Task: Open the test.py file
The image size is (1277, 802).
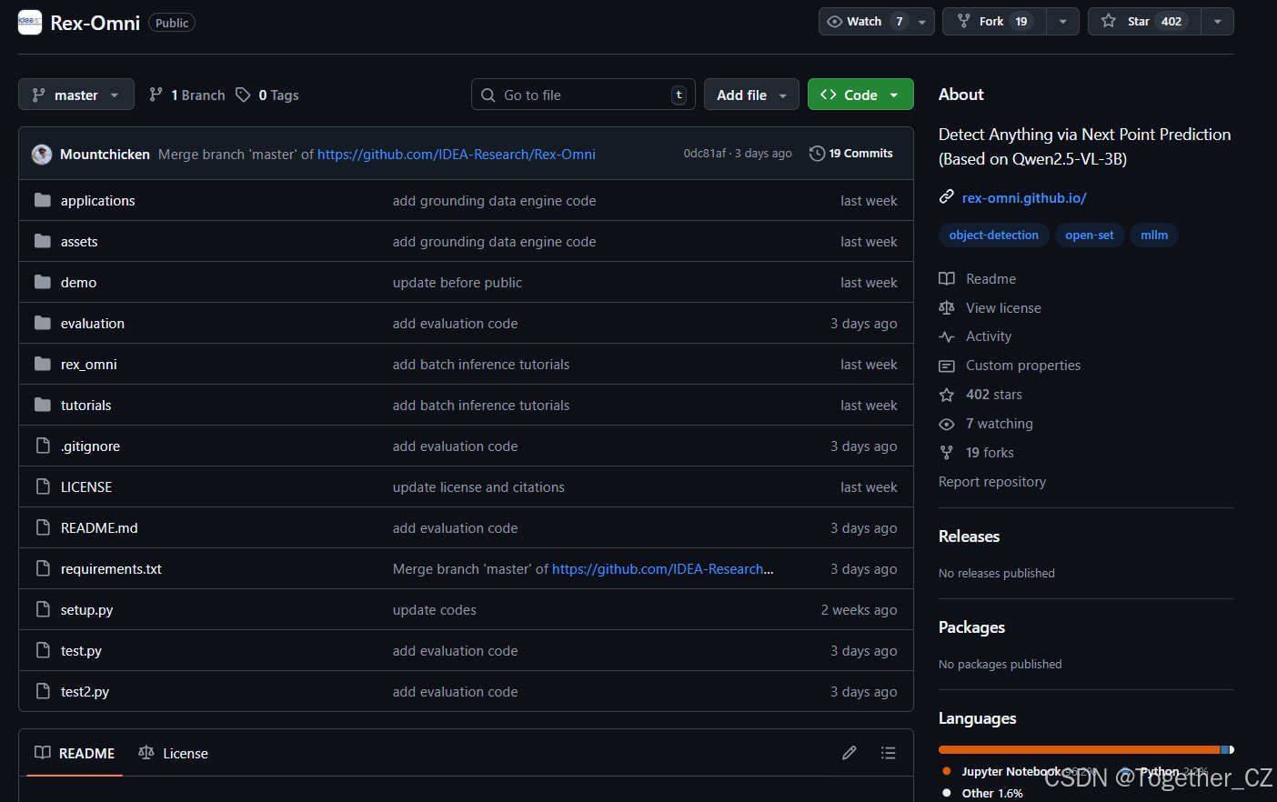Action: 81,651
